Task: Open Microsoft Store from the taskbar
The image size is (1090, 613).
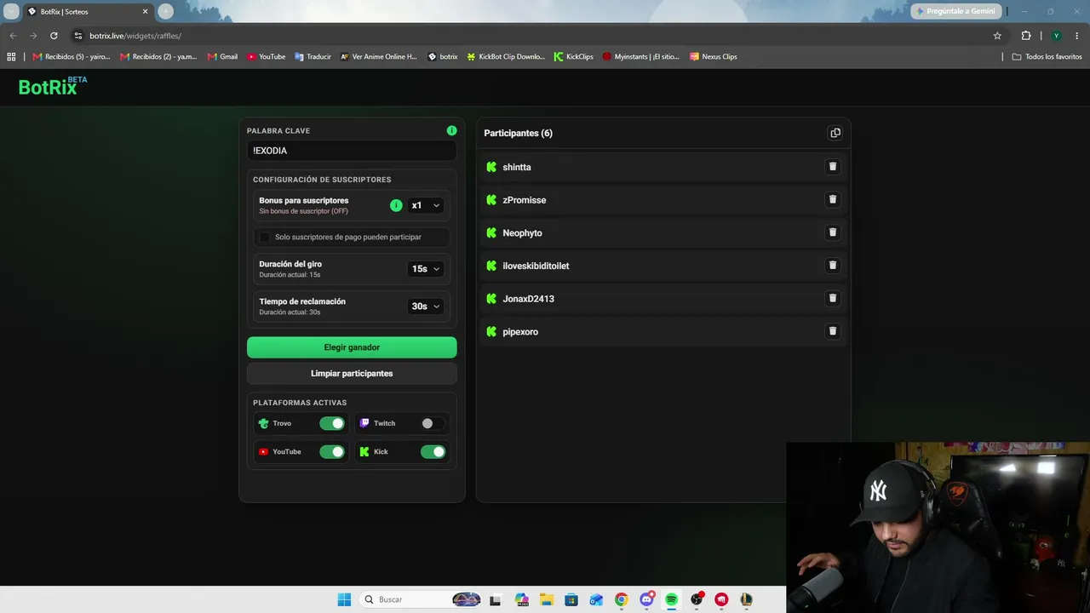Action: tap(571, 599)
